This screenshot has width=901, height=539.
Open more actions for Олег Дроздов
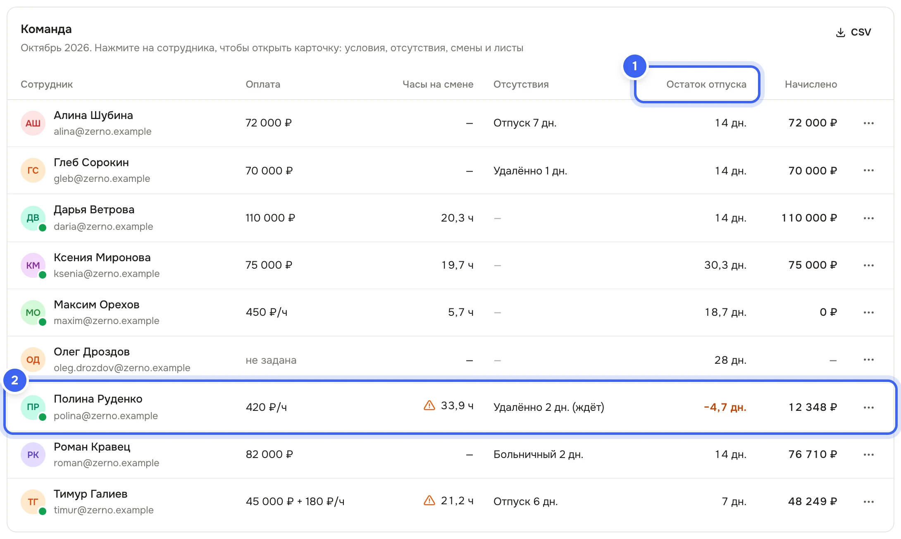point(868,360)
